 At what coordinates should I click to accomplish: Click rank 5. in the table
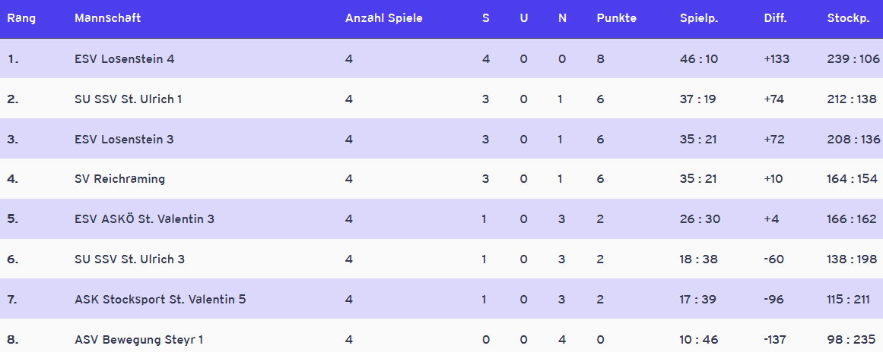(13, 219)
